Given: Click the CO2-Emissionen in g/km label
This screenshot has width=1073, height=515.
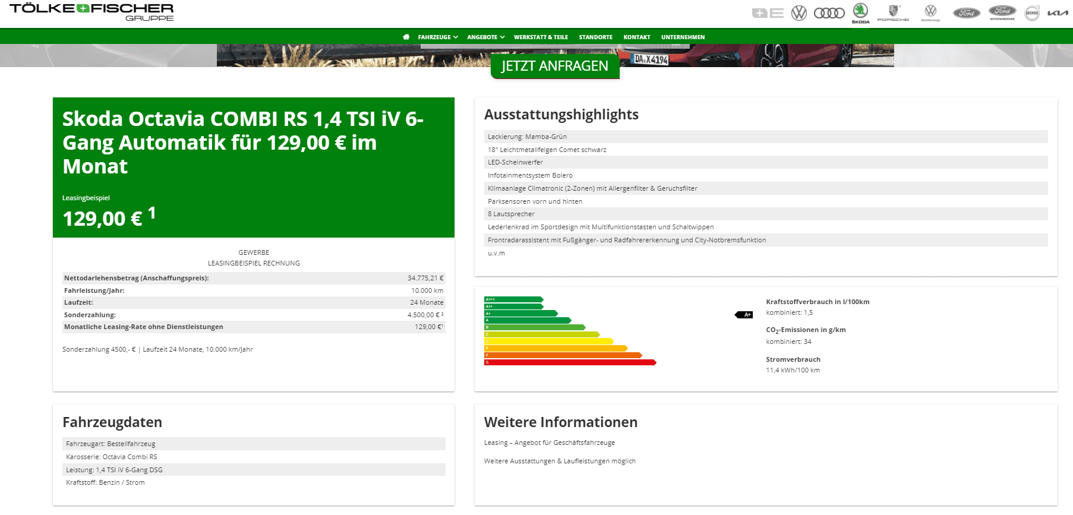Looking at the screenshot, I should point(806,330).
